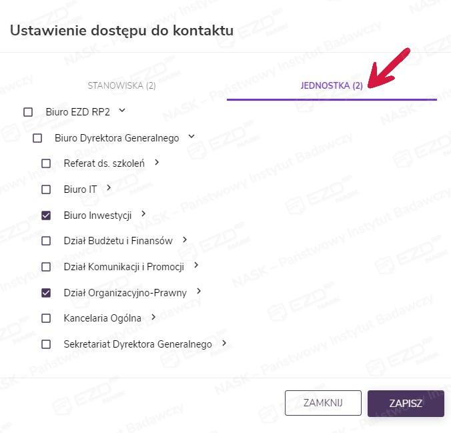Uncheck the Biuro Inwestycji checkbox
The image size is (451, 433).
pyautogui.click(x=46, y=215)
